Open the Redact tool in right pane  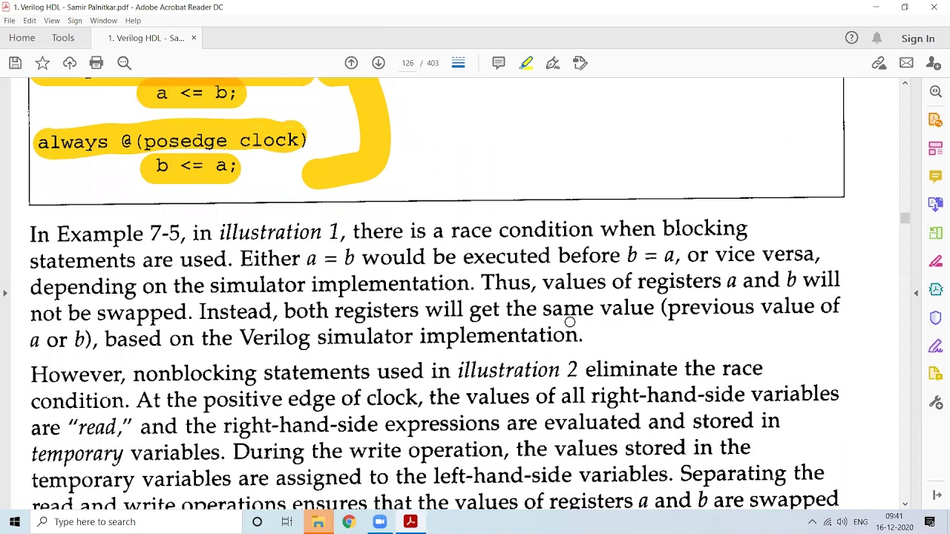click(x=936, y=261)
